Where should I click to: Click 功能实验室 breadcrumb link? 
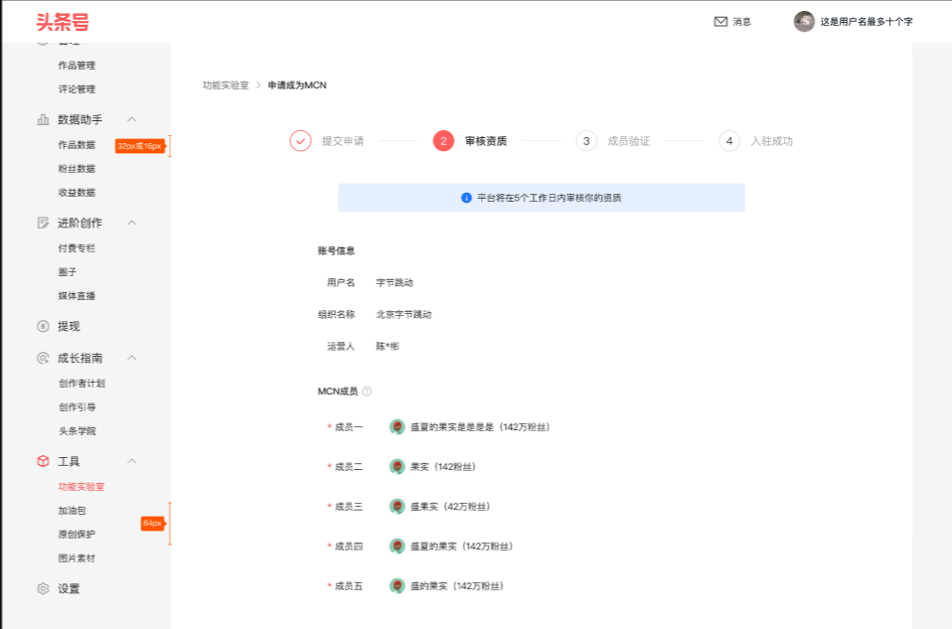(226, 85)
